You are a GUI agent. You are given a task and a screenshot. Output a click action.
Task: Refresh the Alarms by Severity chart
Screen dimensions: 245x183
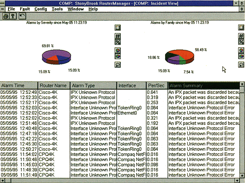click(x=118, y=65)
